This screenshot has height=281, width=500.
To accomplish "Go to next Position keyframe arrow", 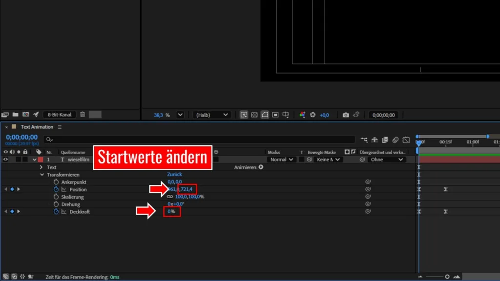I will click(x=19, y=190).
